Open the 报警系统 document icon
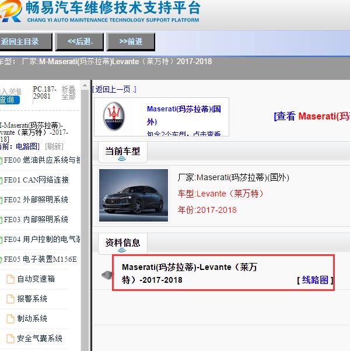350x351 pixels. tap(10, 299)
